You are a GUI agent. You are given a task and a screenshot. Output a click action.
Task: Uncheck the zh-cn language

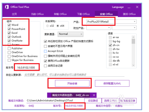[110, 45]
